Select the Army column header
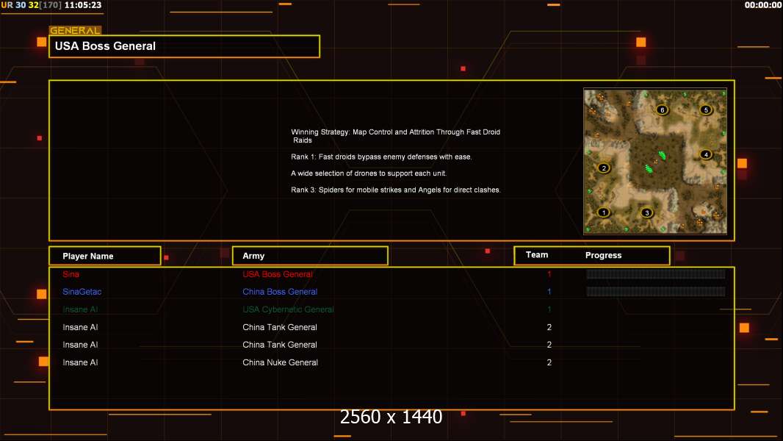The image size is (783, 441). pyautogui.click(x=310, y=256)
